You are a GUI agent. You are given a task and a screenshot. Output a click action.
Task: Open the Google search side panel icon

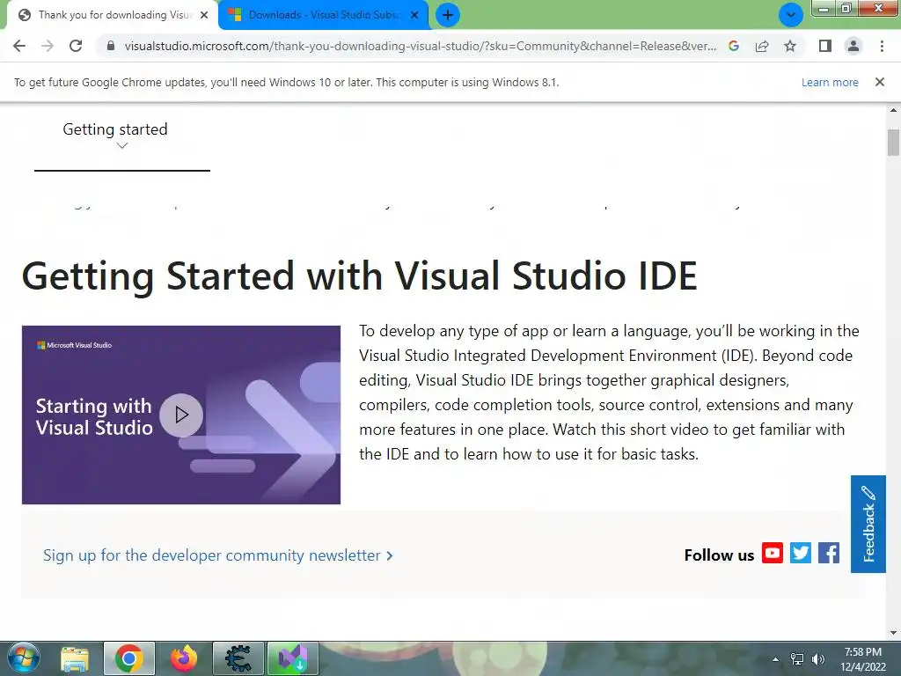coord(734,46)
